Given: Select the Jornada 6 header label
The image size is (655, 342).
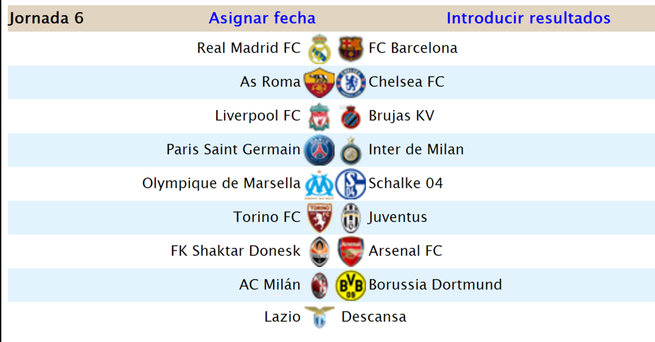Looking at the screenshot, I should 46,18.
